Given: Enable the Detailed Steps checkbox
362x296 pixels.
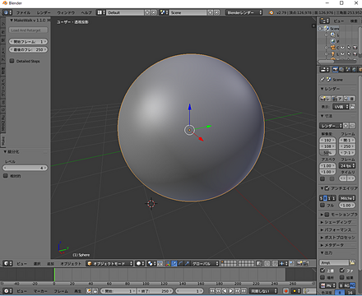Looking at the screenshot, I should [12, 61].
